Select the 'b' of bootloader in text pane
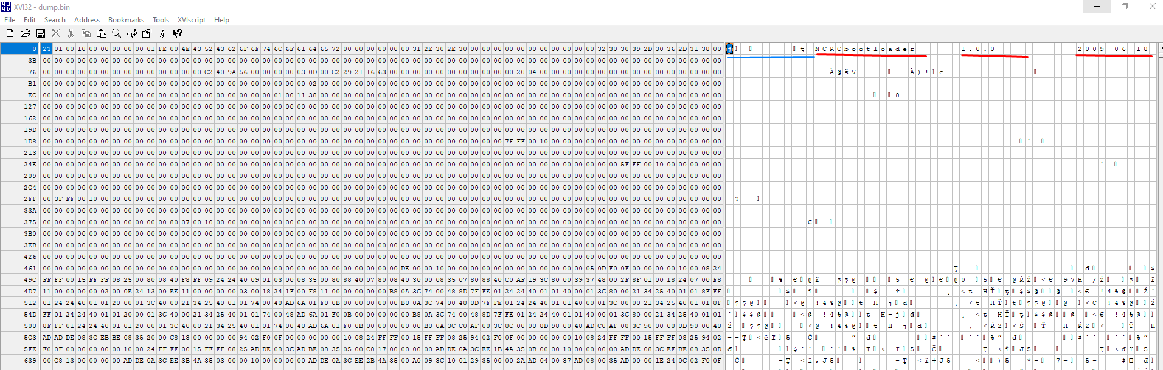Viewport: 1163px width, 370px height. point(847,49)
